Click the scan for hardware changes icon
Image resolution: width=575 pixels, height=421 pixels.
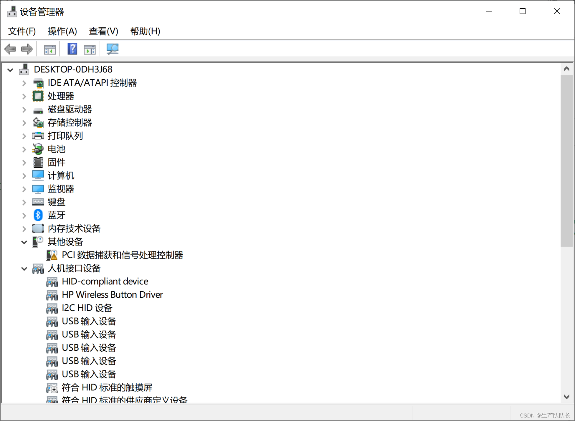[112, 49]
